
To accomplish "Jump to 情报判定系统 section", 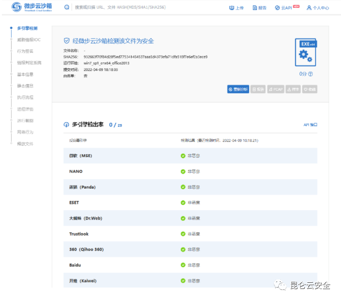I will point(29,63).
